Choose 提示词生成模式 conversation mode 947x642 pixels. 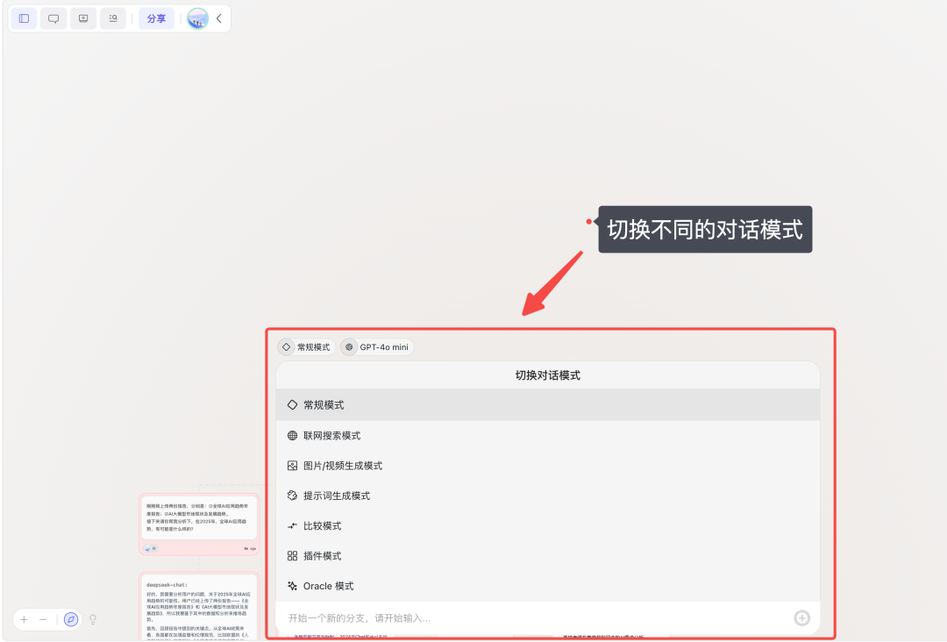pyautogui.click(x=336, y=495)
